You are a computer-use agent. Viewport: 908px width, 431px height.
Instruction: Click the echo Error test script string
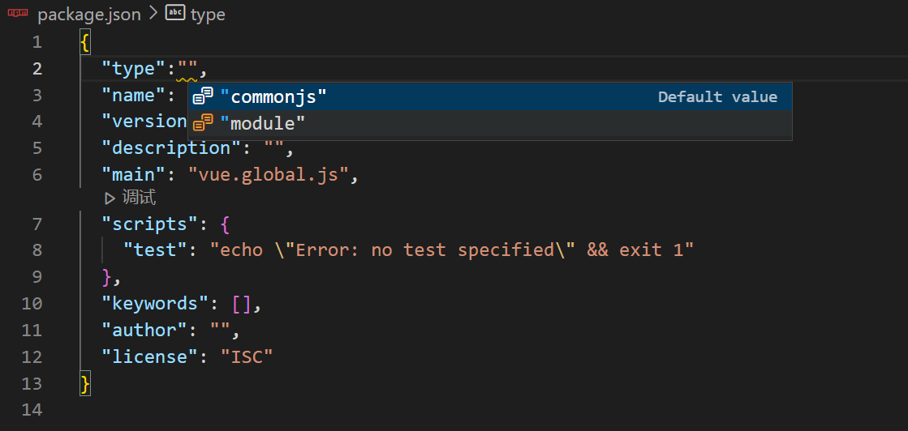click(452, 250)
